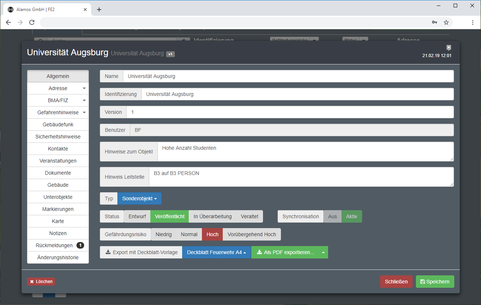Set Gefährdungsrisiko to Normal
The image size is (481, 305).
coord(189,234)
